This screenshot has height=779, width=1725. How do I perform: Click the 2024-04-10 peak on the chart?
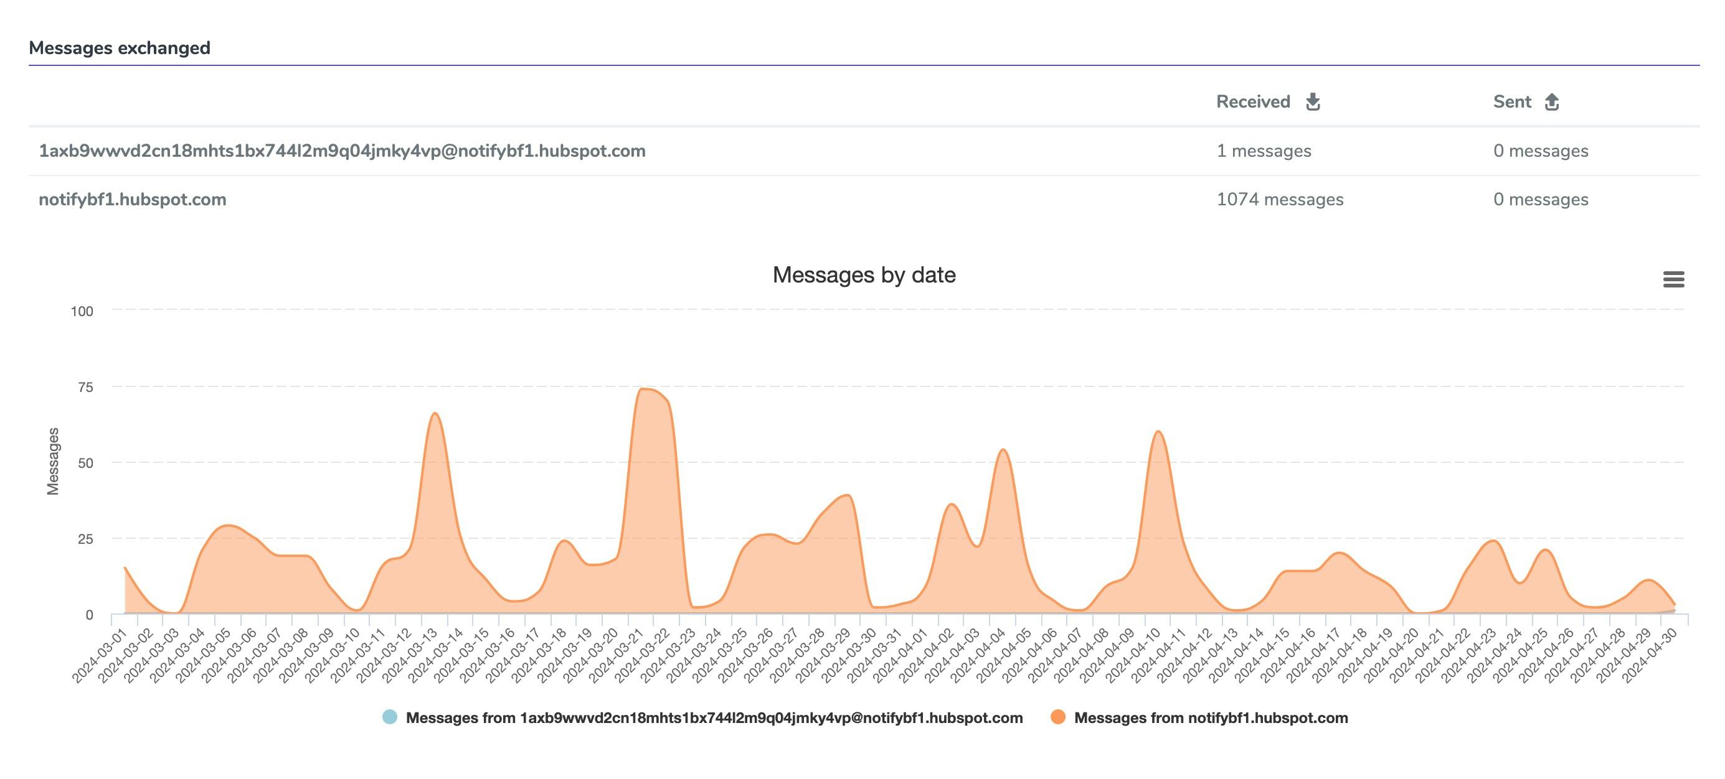[x=1158, y=432]
